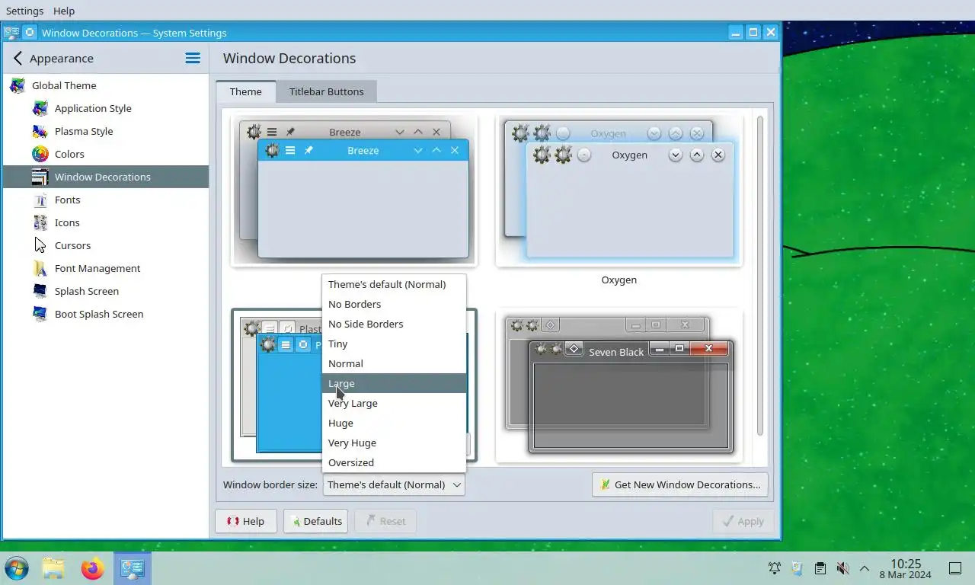The image size is (975, 585).
Task: Select Very Large border size
Action: [x=394, y=403]
